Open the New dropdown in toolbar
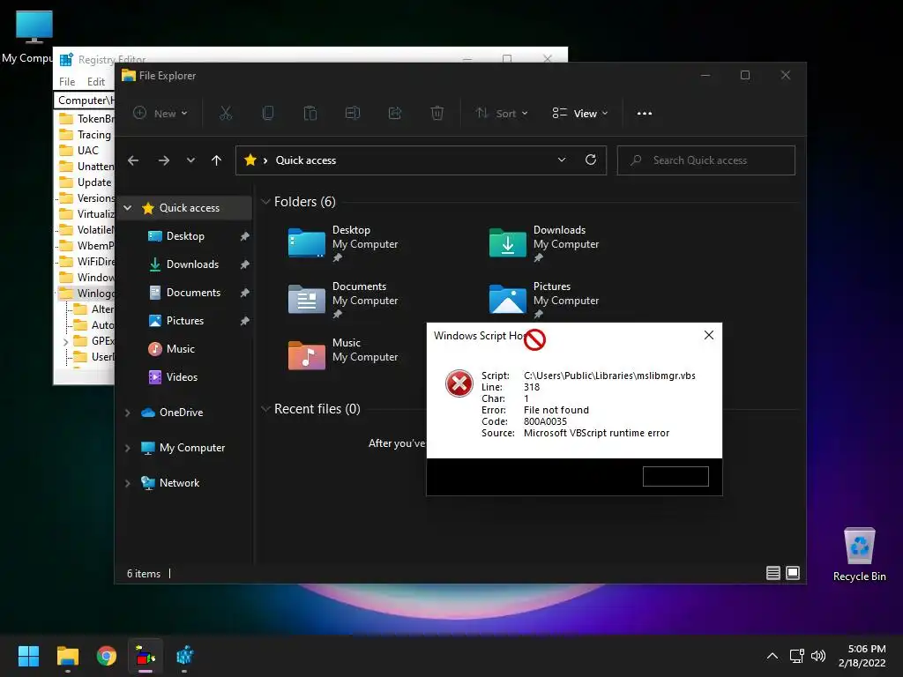The height and width of the screenshot is (677, 903). [x=160, y=114]
